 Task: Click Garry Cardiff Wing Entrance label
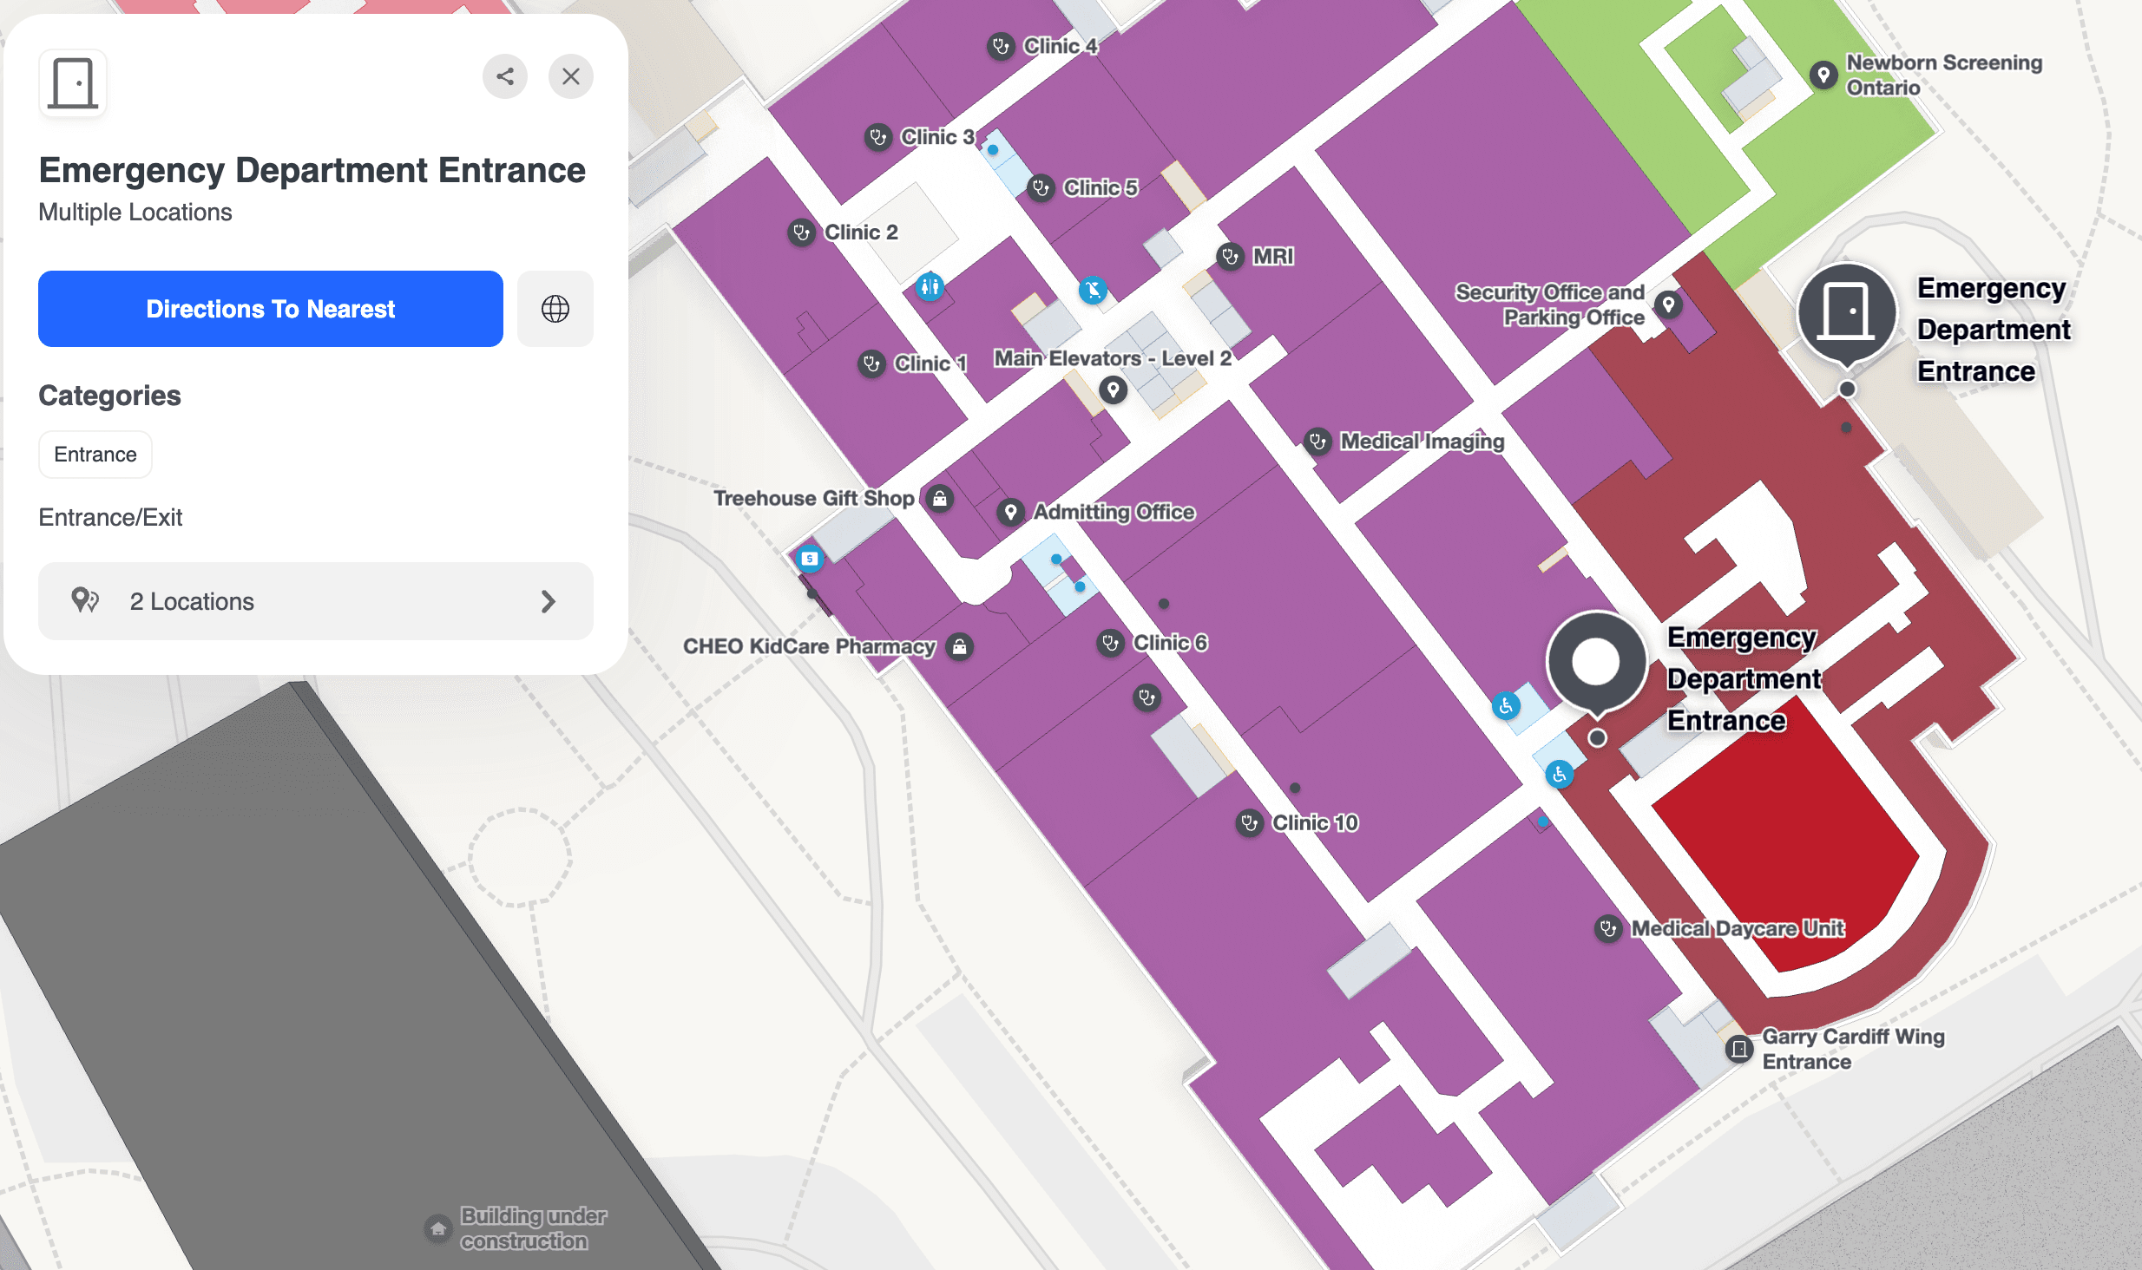(x=1853, y=1050)
